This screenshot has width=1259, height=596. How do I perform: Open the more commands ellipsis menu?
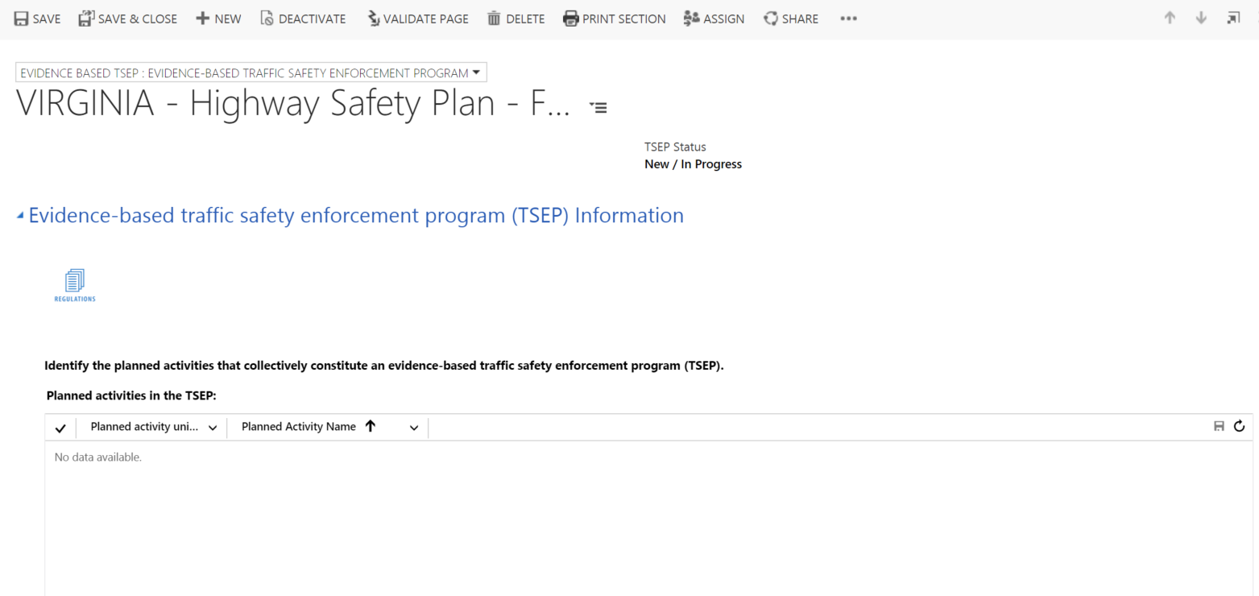pyautogui.click(x=848, y=19)
